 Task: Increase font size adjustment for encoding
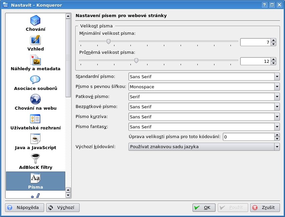point(277,135)
